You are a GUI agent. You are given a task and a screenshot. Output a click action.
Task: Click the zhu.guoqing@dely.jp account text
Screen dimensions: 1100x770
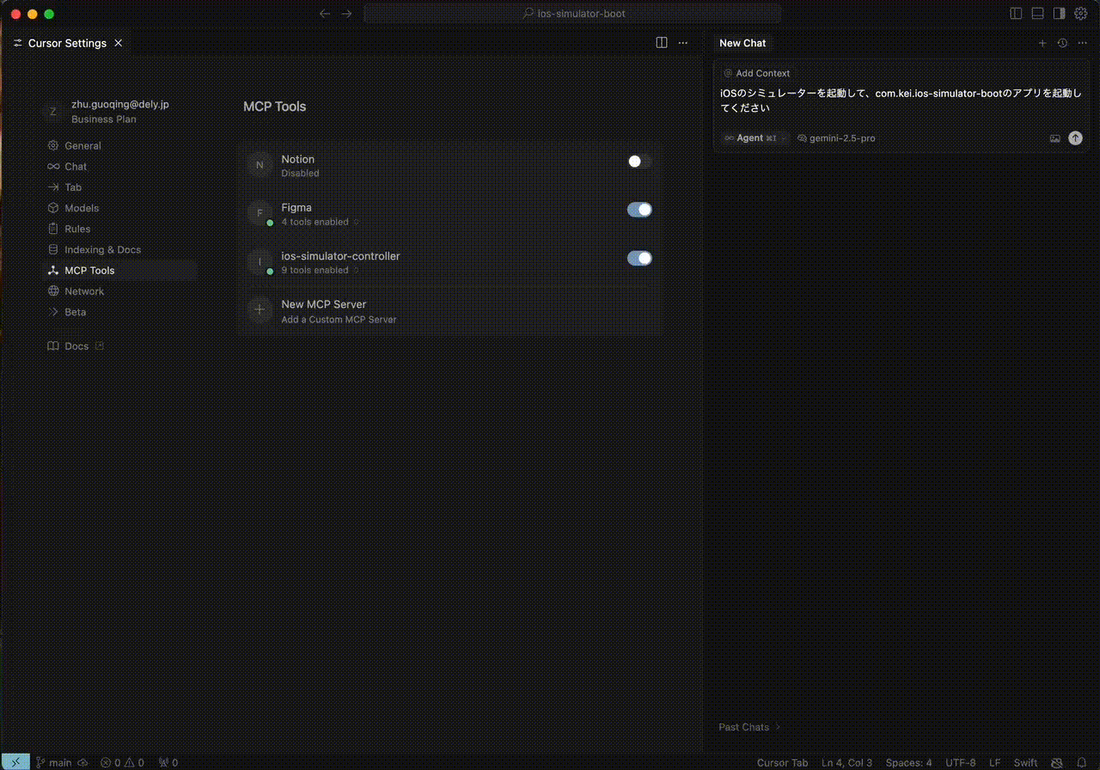(x=120, y=104)
